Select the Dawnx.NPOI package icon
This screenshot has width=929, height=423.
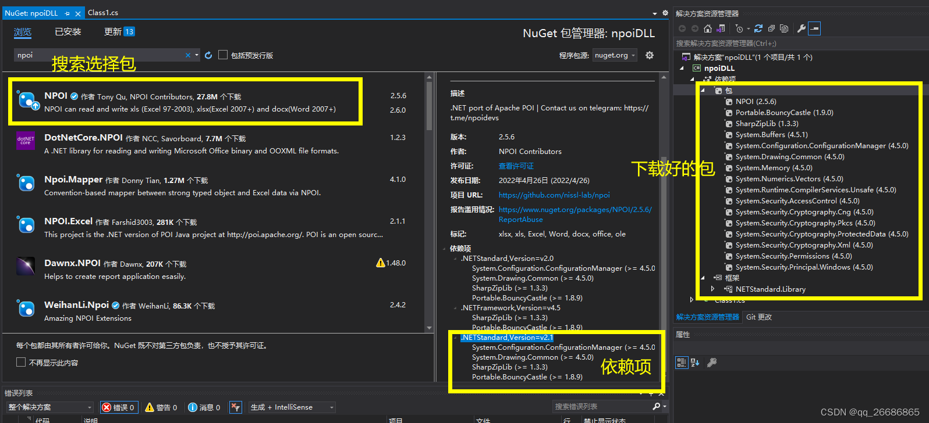[x=26, y=266]
